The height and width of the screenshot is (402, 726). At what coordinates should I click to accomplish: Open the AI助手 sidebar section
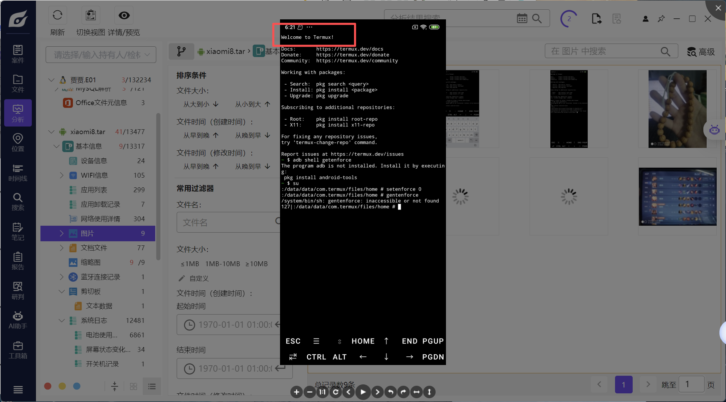point(18,320)
